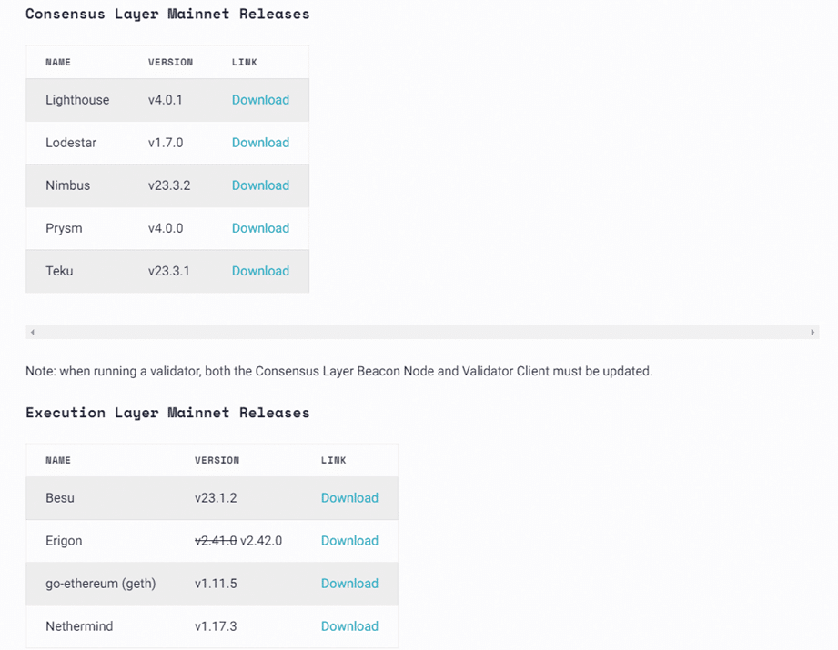Viewport: 838px width, 650px height.
Task: Click the geth v1.11.5 version cell
Action: pyautogui.click(x=216, y=584)
